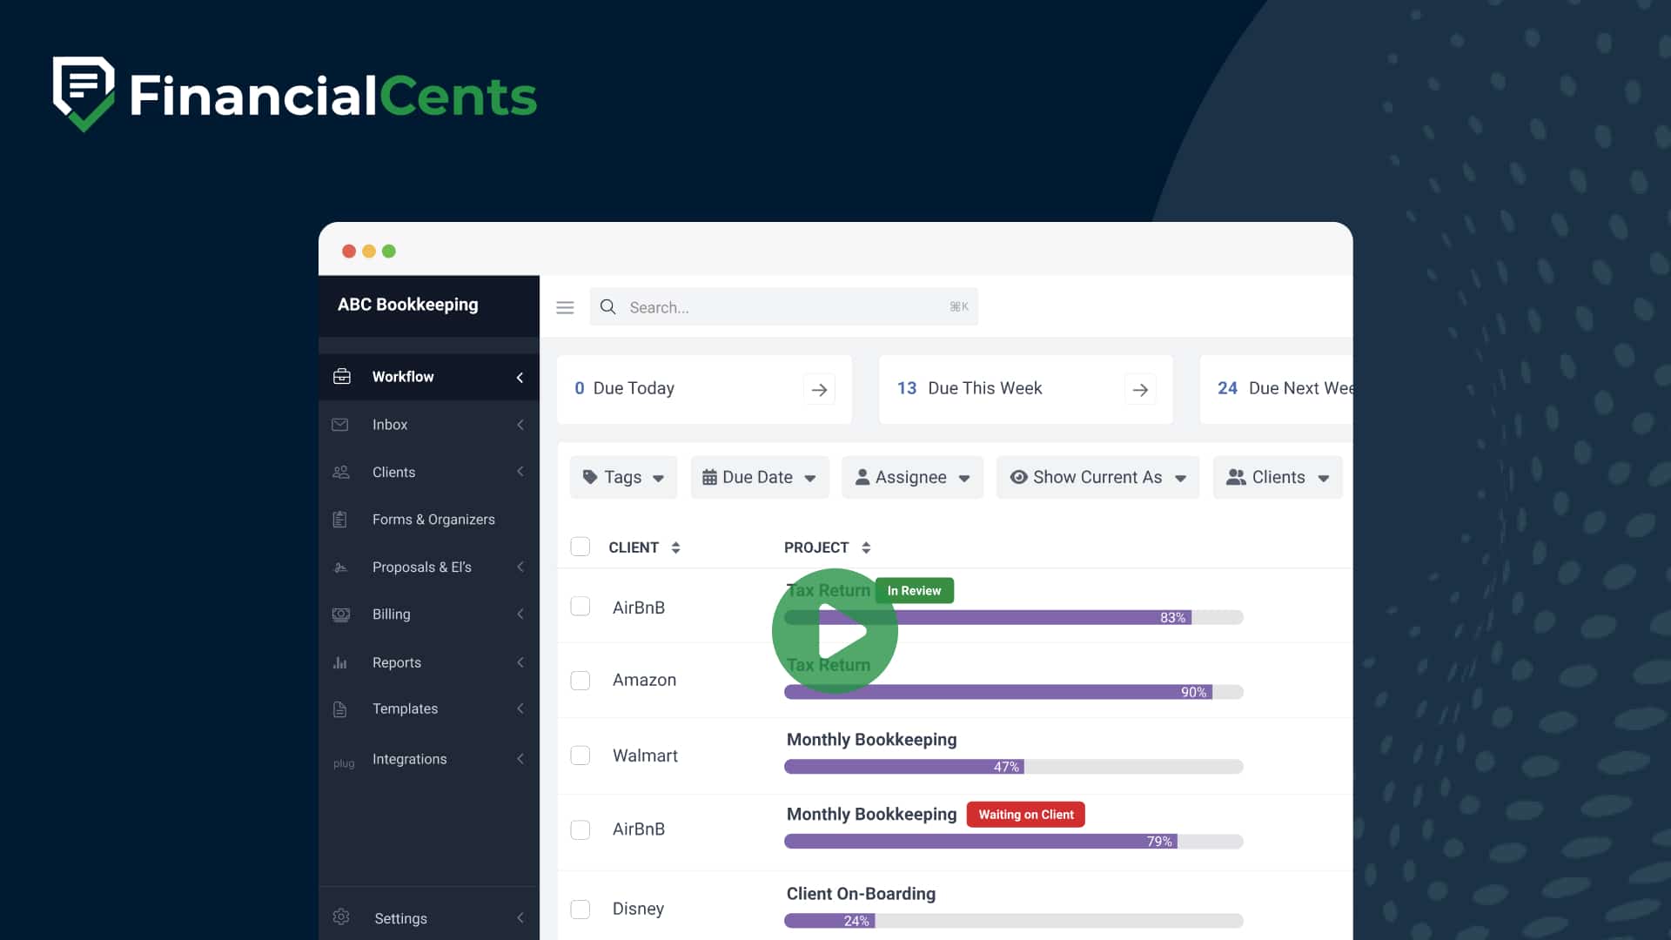Click the Templates document icon

click(340, 709)
